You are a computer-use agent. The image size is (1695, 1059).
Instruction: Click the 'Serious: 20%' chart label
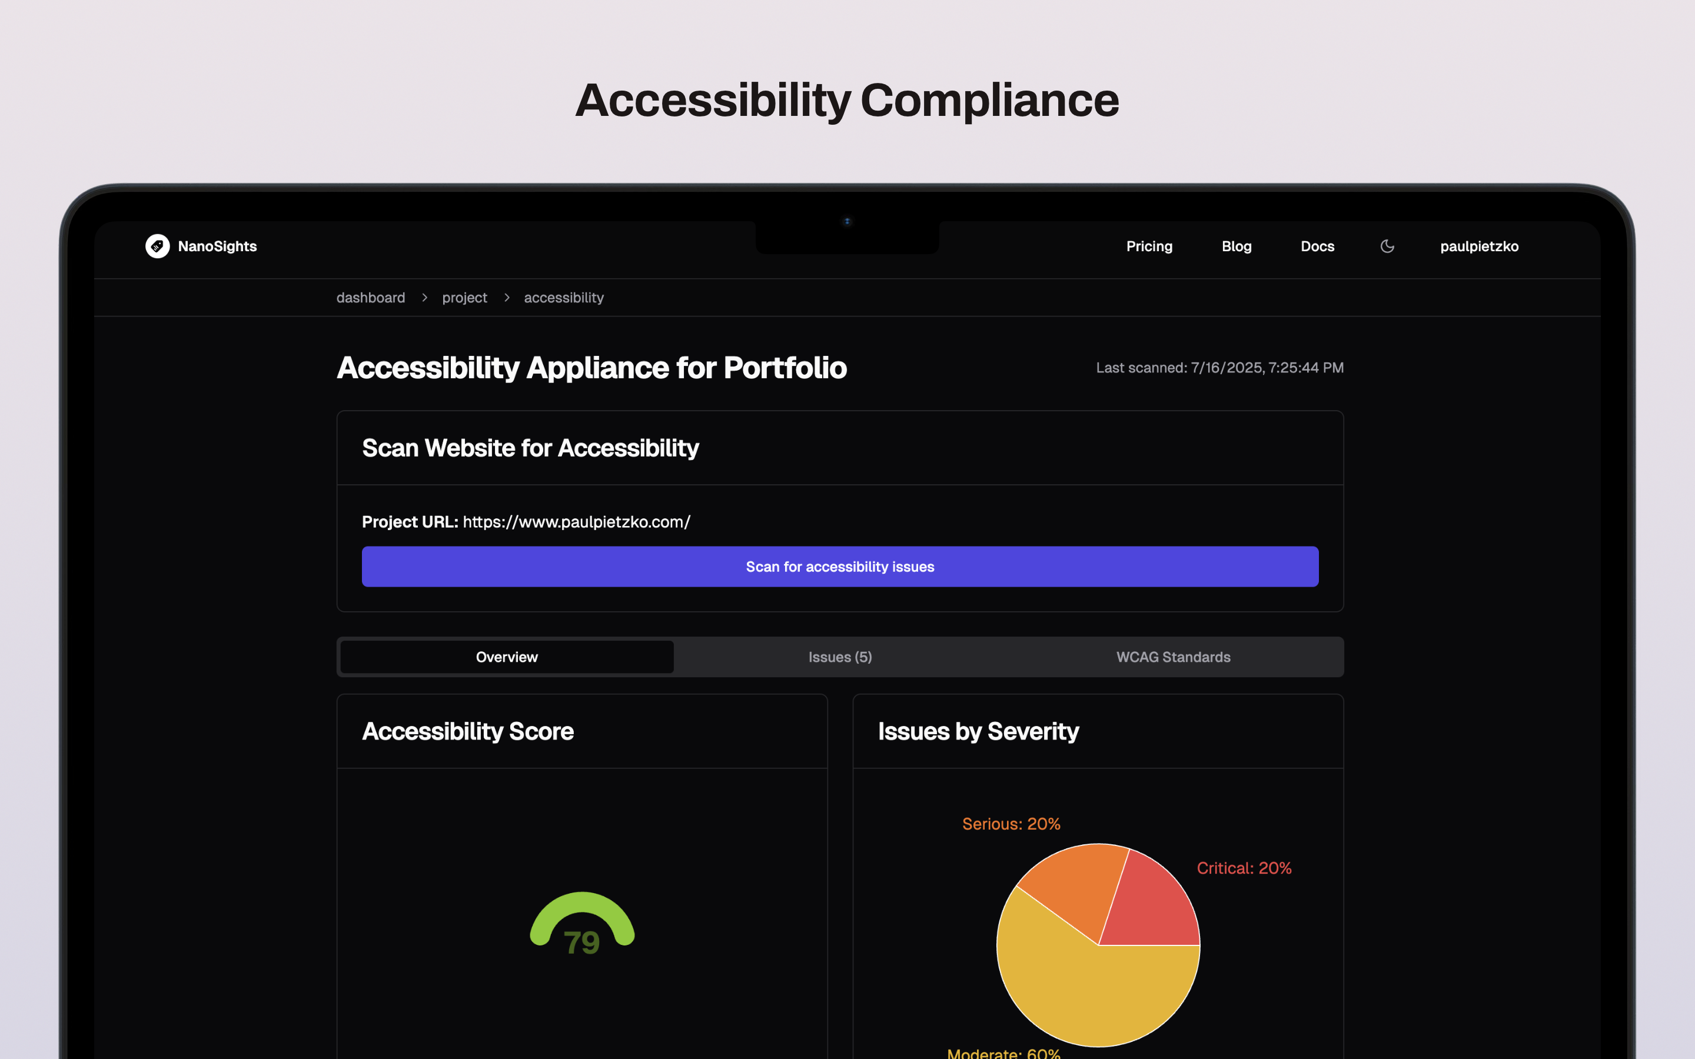click(1011, 824)
